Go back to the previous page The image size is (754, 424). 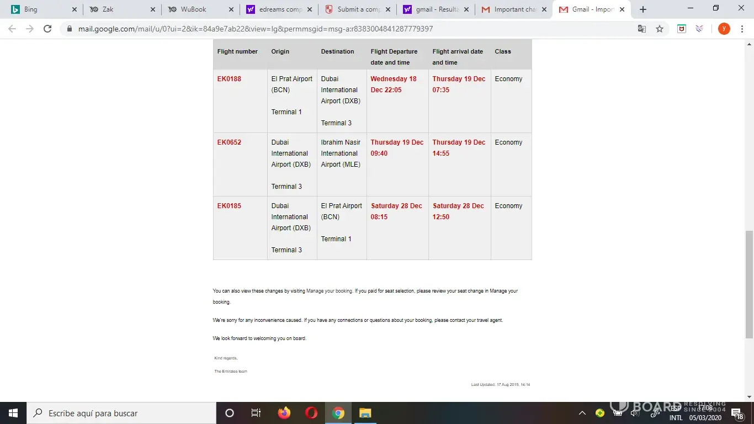[x=12, y=29]
